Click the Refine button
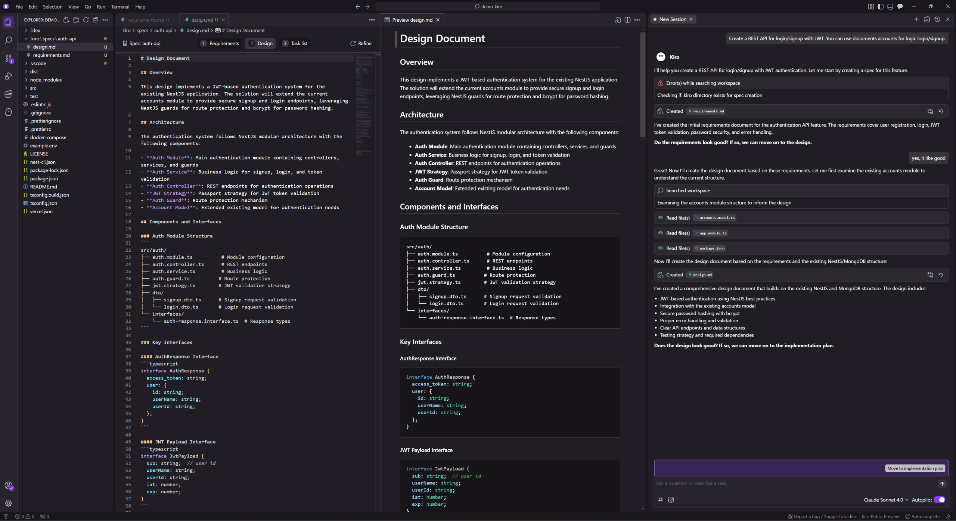956x521 pixels. coord(361,43)
